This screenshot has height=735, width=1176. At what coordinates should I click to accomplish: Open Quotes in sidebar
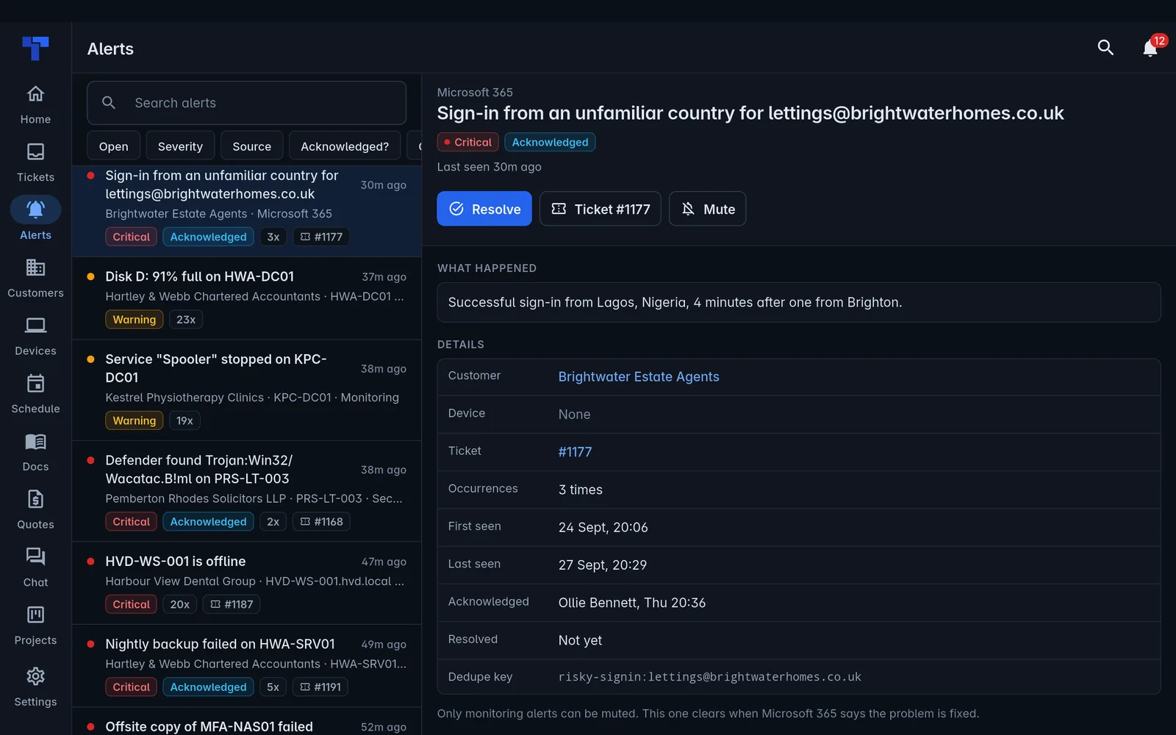pyautogui.click(x=35, y=509)
